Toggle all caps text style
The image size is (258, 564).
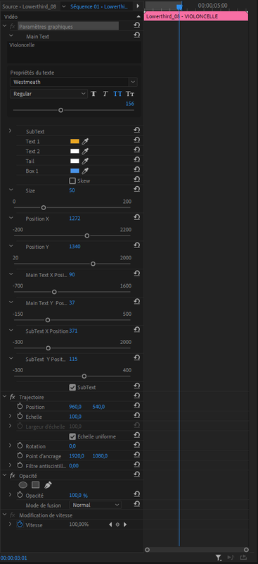pyautogui.click(x=117, y=94)
